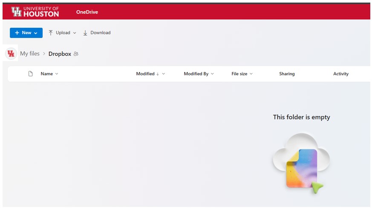Screen dimensions: 372x208
Task: Click the UH avatar beside My files
Action: pos(11,54)
